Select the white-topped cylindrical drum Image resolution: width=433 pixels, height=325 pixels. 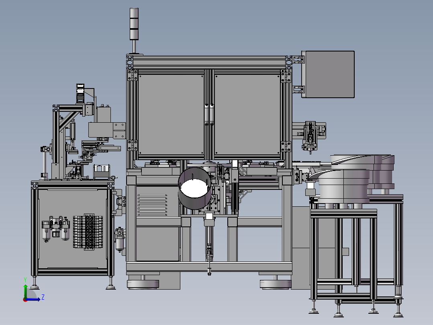pos(195,188)
